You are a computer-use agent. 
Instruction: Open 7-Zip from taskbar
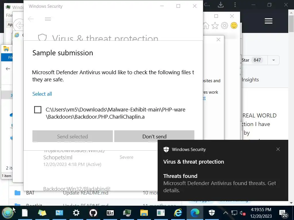point(110,213)
